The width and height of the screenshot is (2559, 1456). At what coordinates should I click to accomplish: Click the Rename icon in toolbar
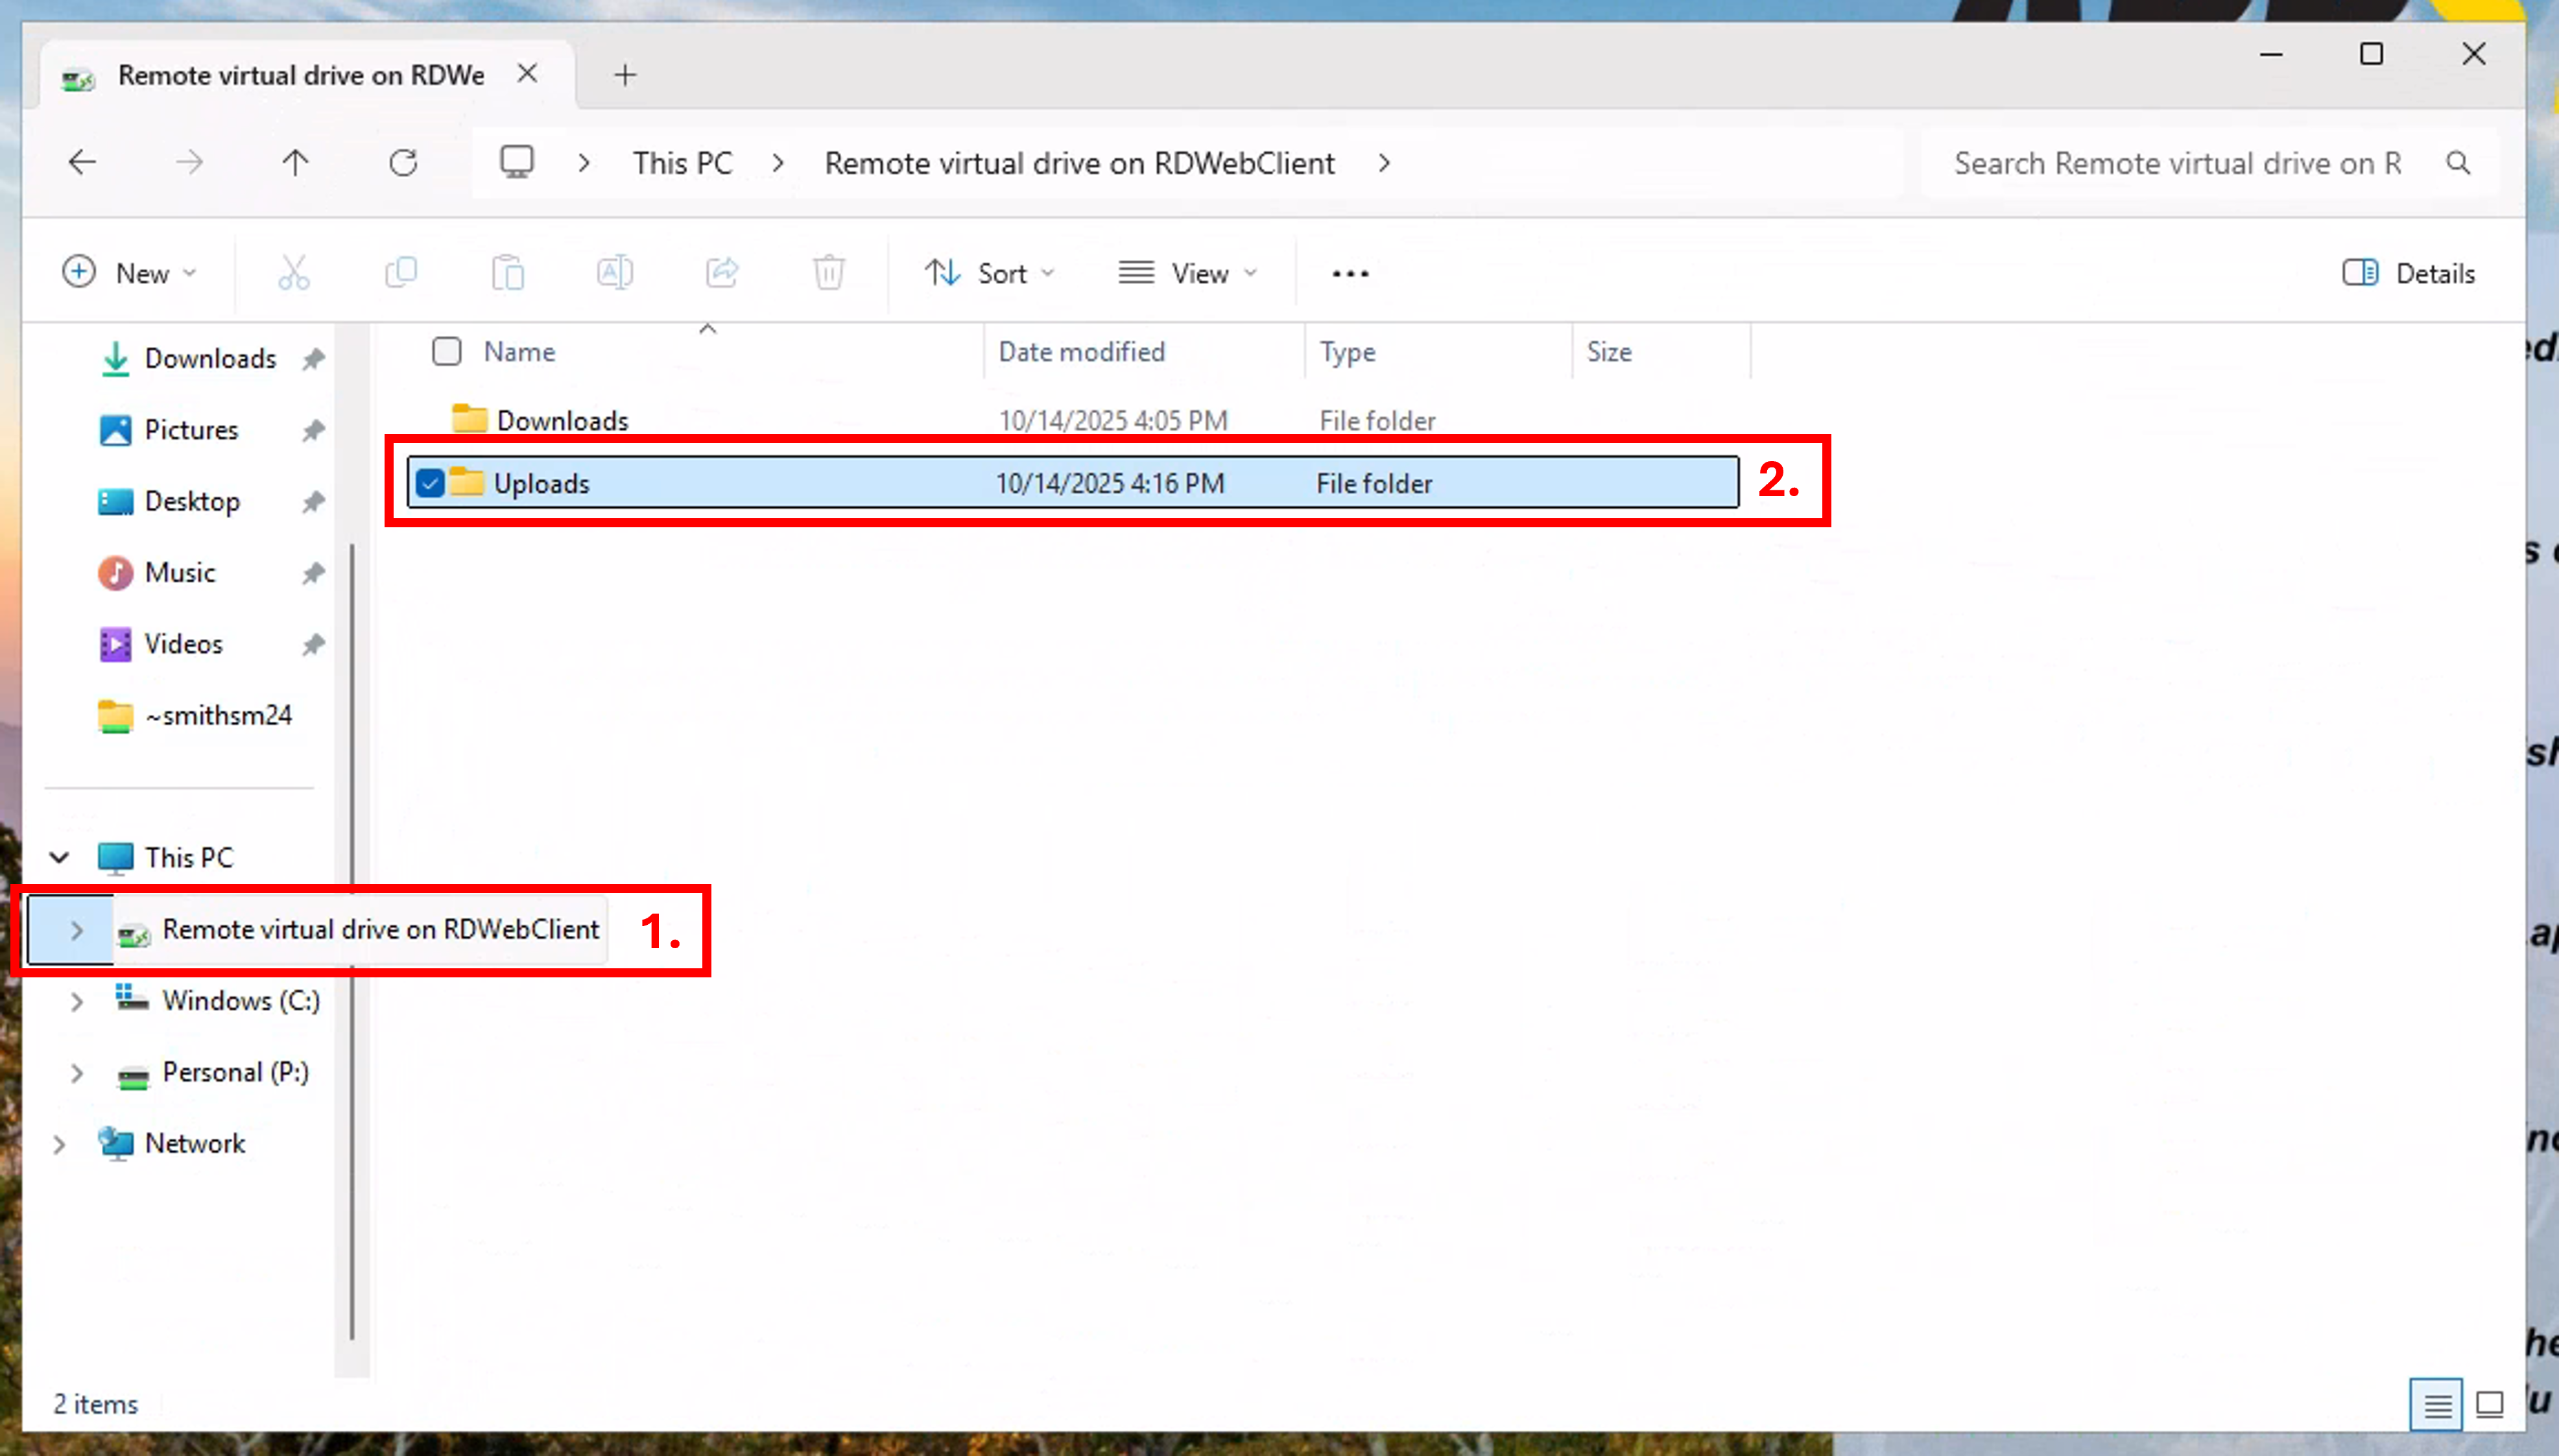tap(615, 272)
